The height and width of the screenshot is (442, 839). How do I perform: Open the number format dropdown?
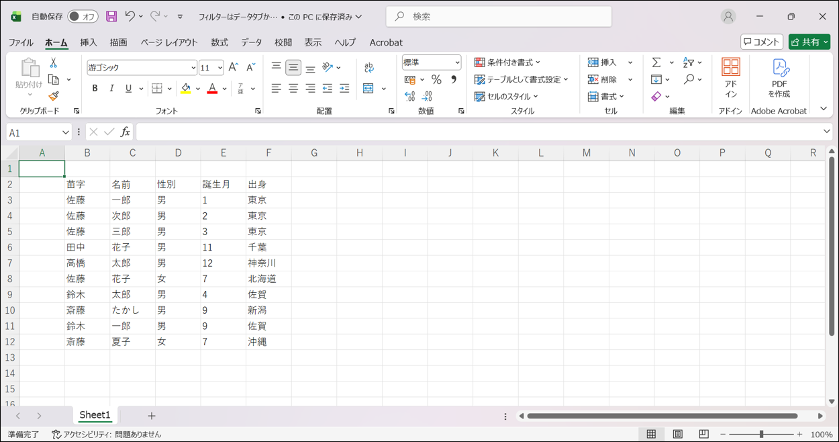click(x=457, y=62)
